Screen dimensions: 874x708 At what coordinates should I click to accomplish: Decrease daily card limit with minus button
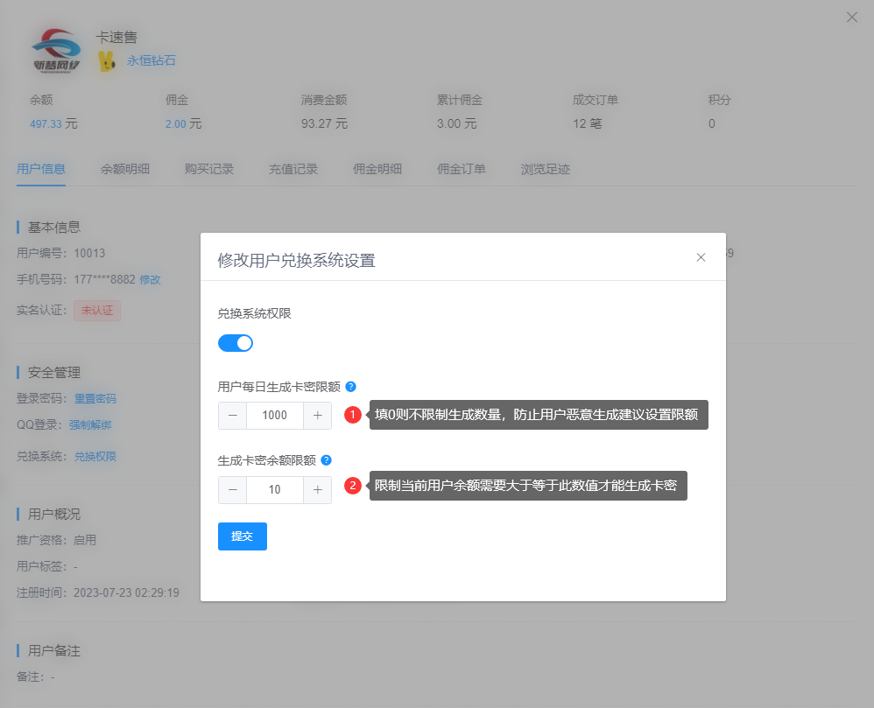232,416
